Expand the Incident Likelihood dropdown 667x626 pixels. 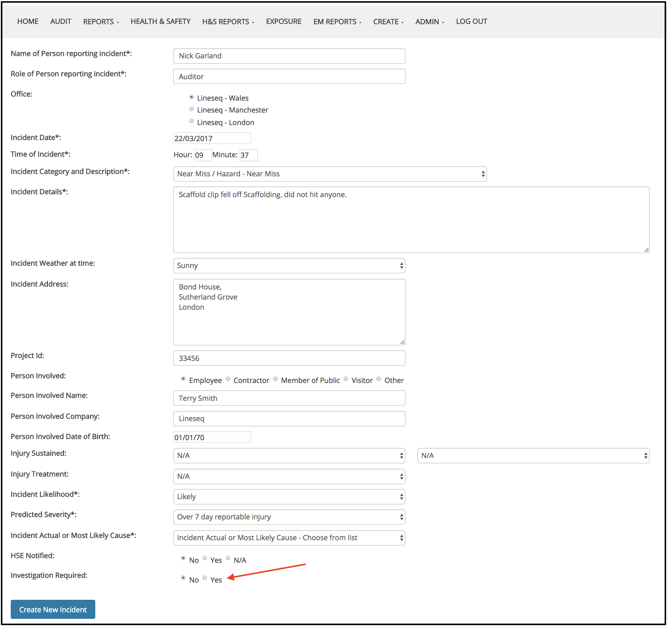tap(289, 497)
